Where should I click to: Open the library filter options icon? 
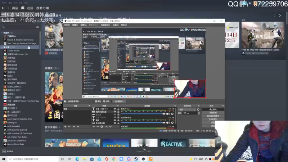click(x=38, y=27)
